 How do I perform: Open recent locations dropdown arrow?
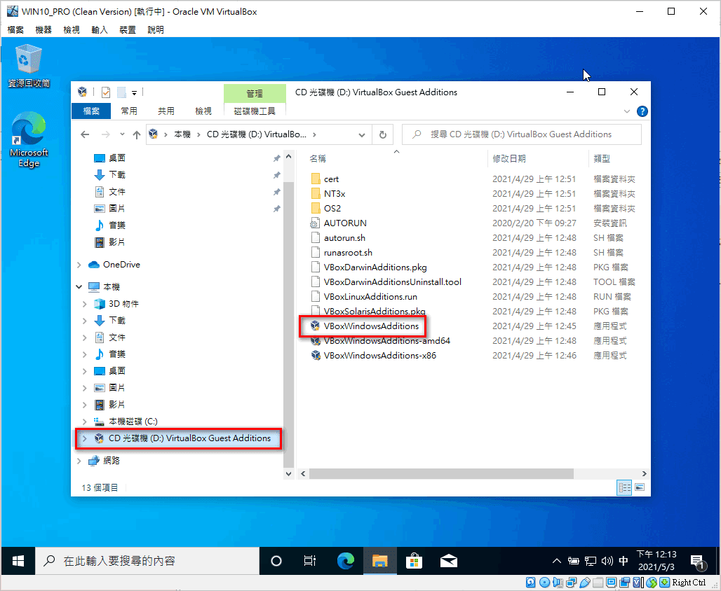click(x=122, y=134)
